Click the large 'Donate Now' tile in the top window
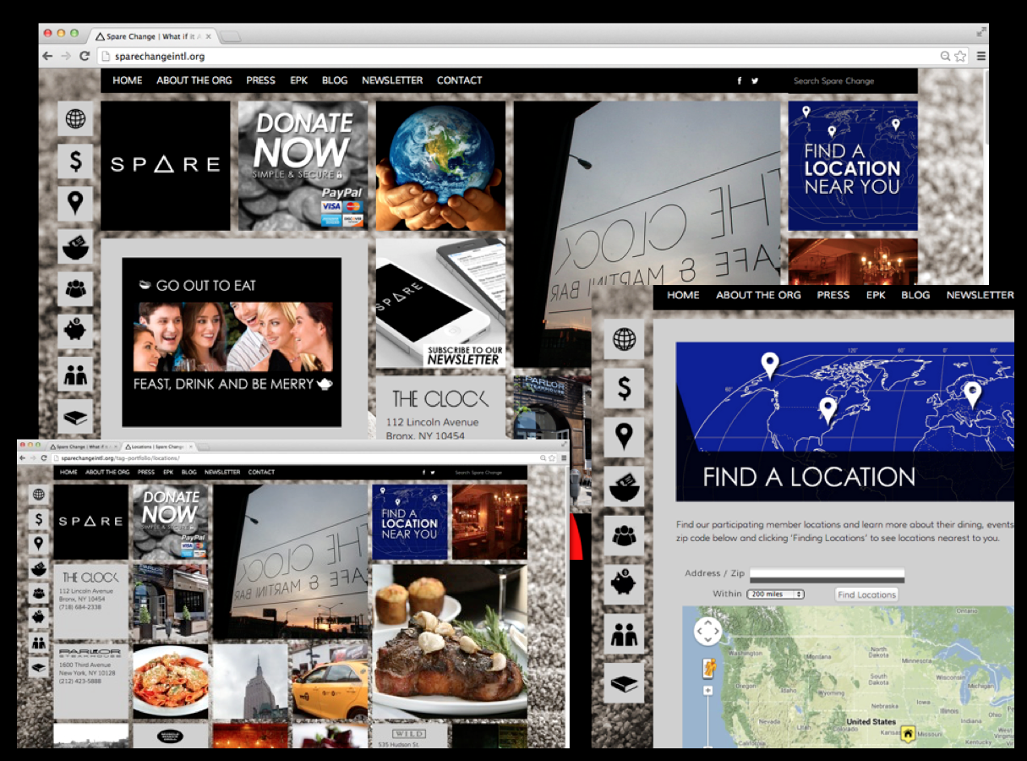Viewport: 1027px width, 761px height. pos(303,166)
